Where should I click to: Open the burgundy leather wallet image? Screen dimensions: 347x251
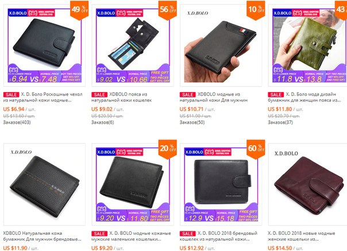(308, 184)
